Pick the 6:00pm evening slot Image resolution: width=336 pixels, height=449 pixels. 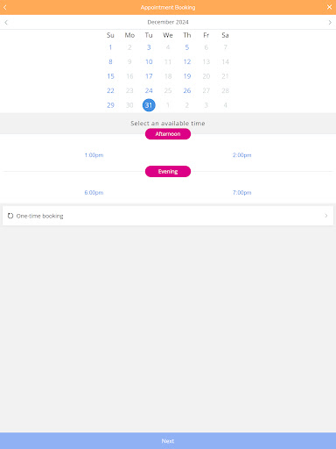click(94, 192)
